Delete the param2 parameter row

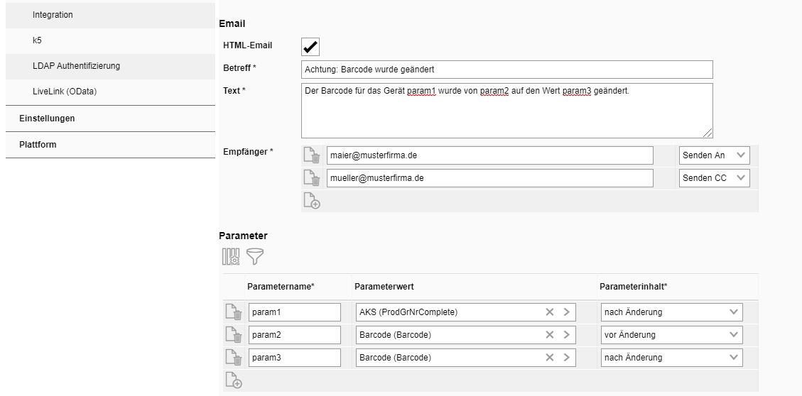coord(234,335)
